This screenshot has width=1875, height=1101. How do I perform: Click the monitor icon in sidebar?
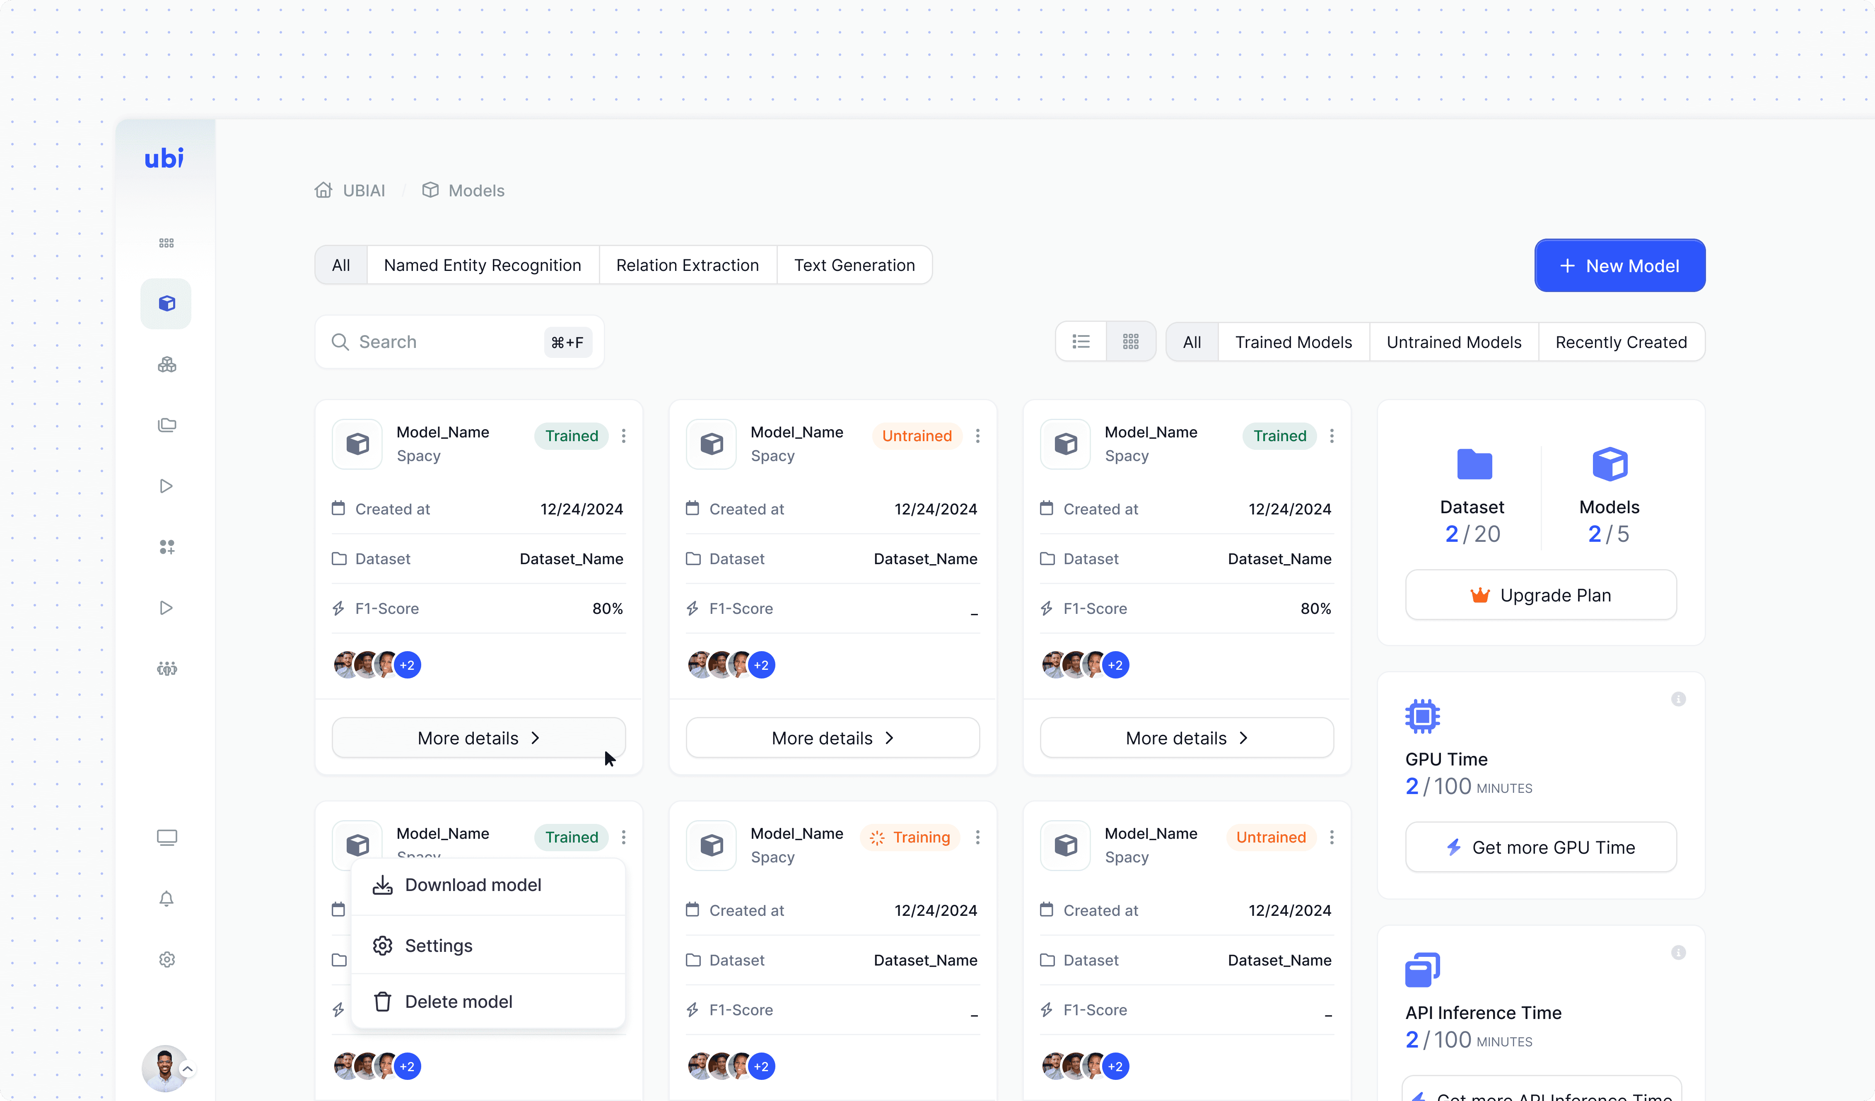tap(166, 838)
